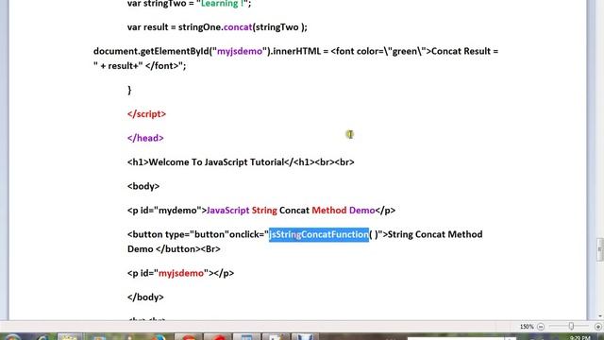Click the red 'String' word in paragraph
The width and height of the screenshot is (604, 340).
(x=264, y=210)
